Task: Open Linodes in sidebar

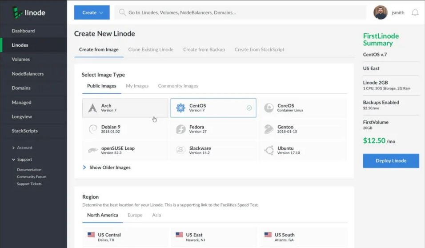Action: coord(34,45)
